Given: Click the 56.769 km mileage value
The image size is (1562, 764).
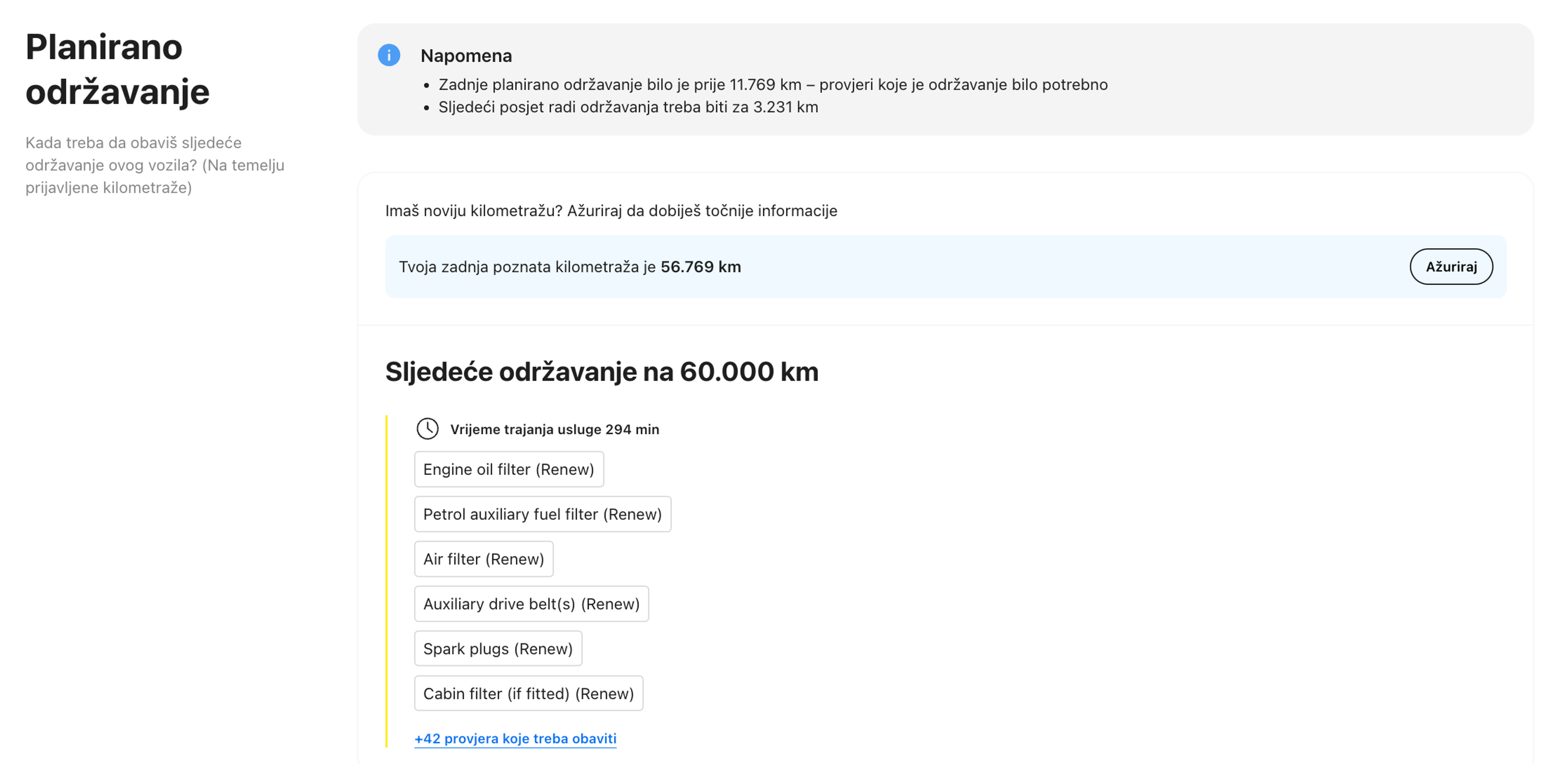Looking at the screenshot, I should (x=700, y=267).
